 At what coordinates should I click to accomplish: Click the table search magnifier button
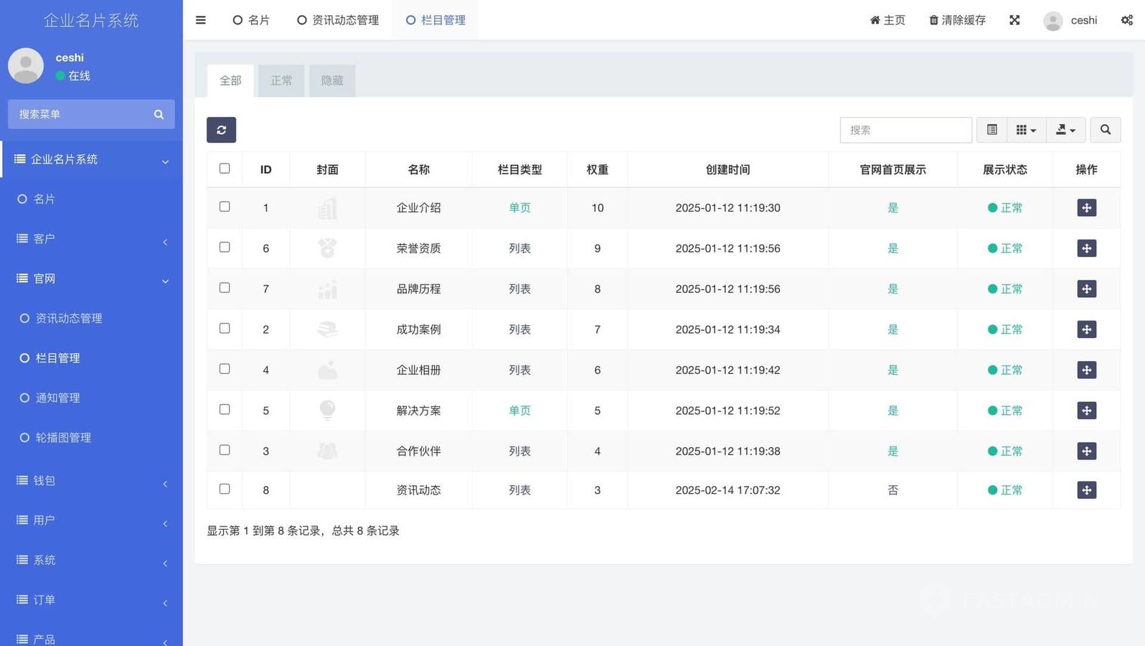[1105, 130]
